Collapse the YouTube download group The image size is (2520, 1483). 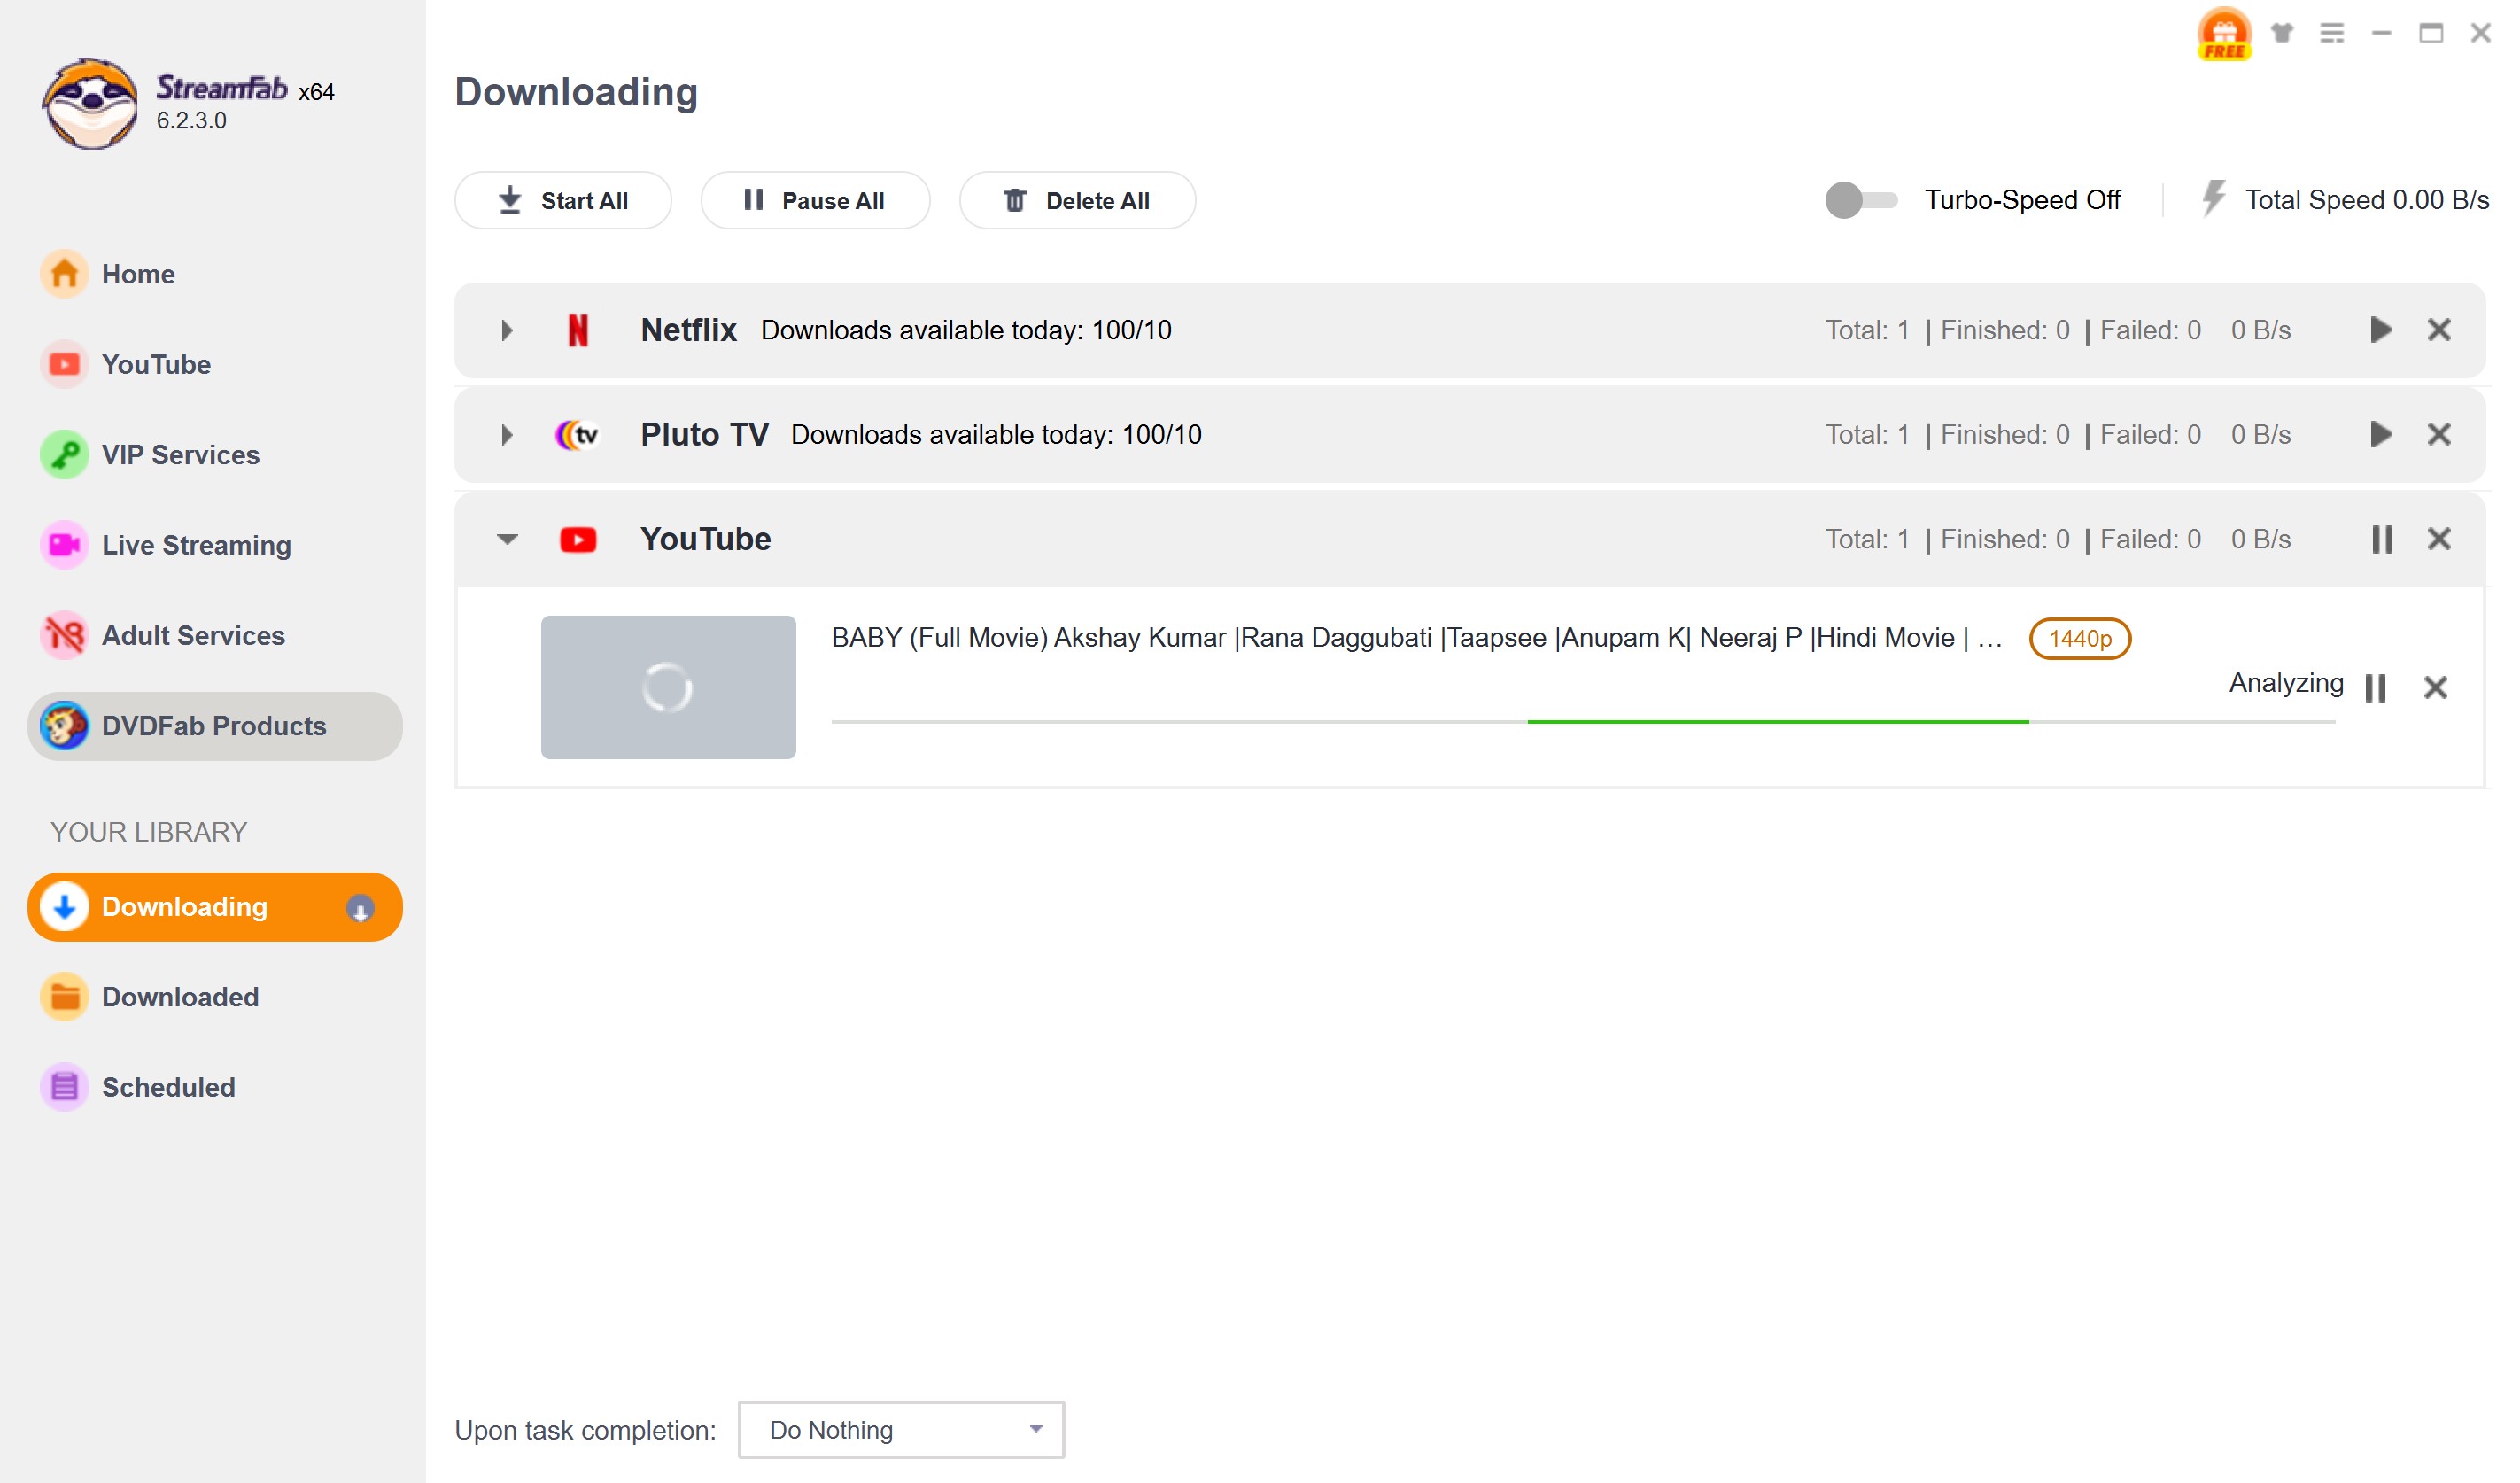507,540
